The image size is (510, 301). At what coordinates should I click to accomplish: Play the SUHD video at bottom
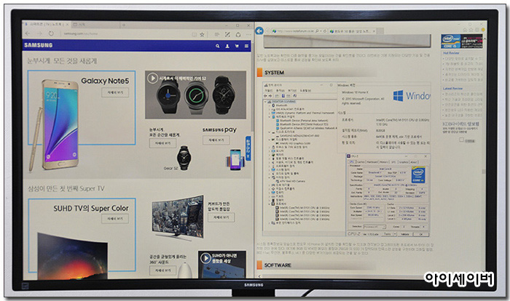205,258
